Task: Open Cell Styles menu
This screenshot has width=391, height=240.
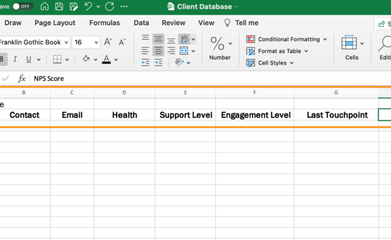Action: pos(270,63)
